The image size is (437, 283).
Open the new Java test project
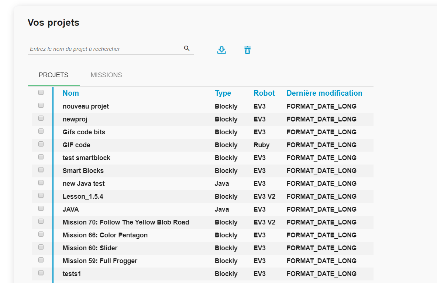(84, 184)
